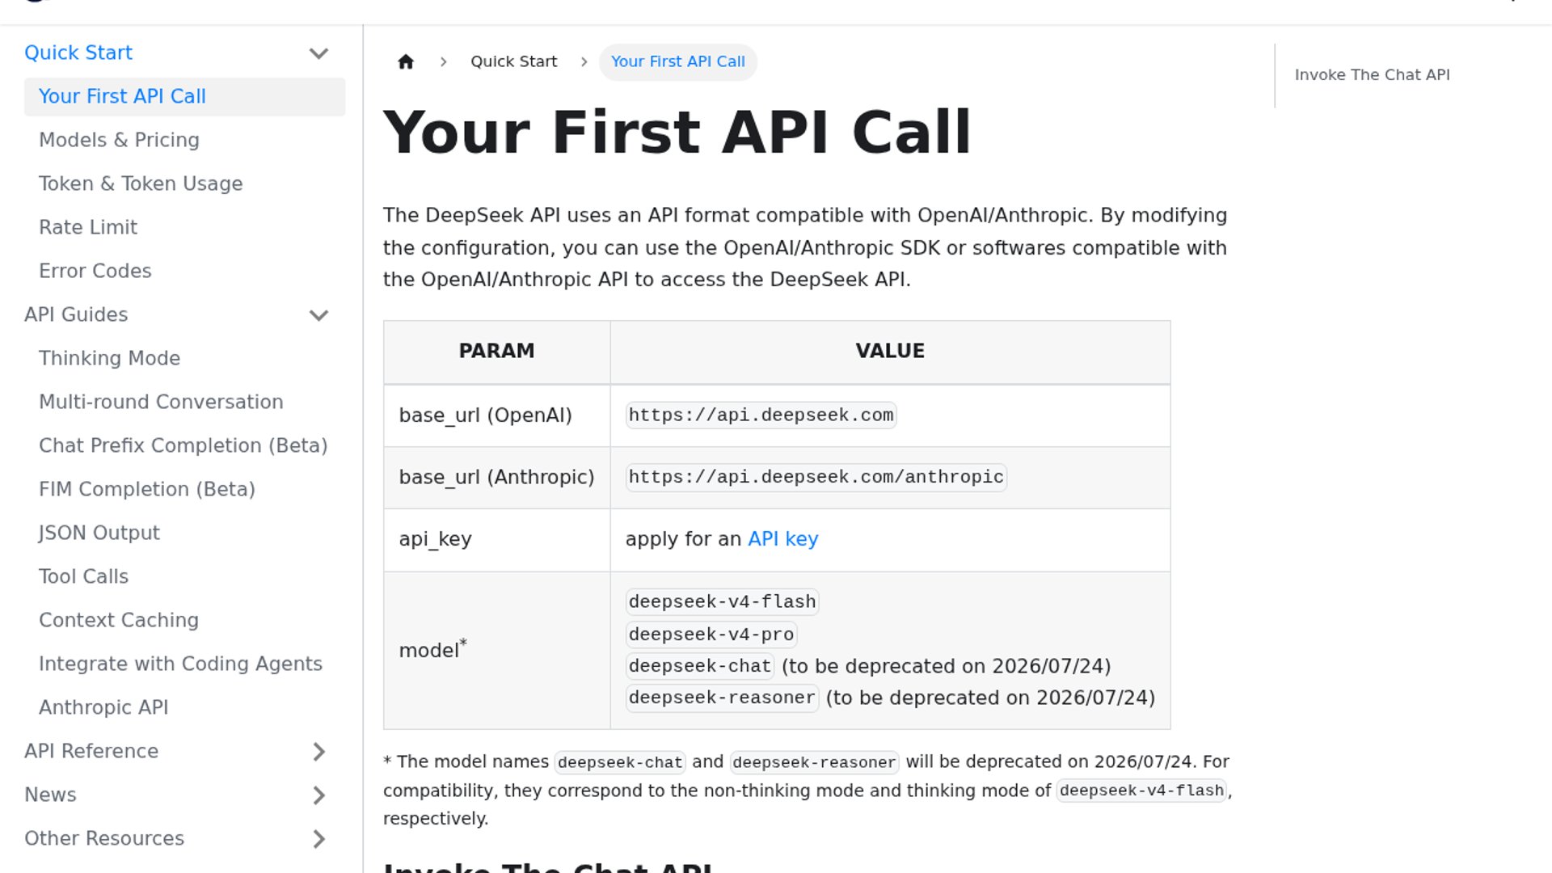The height and width of the screenshot is (873, 1552).
Task: Open Chat Prefix Completion (Beta) guide
Action: 183,445
